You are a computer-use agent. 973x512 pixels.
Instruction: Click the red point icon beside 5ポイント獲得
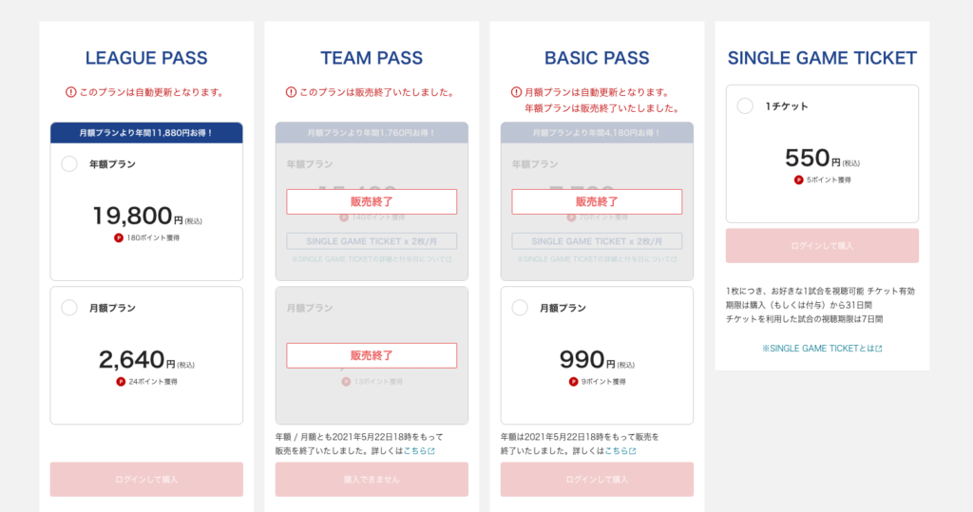coord(798,180)
